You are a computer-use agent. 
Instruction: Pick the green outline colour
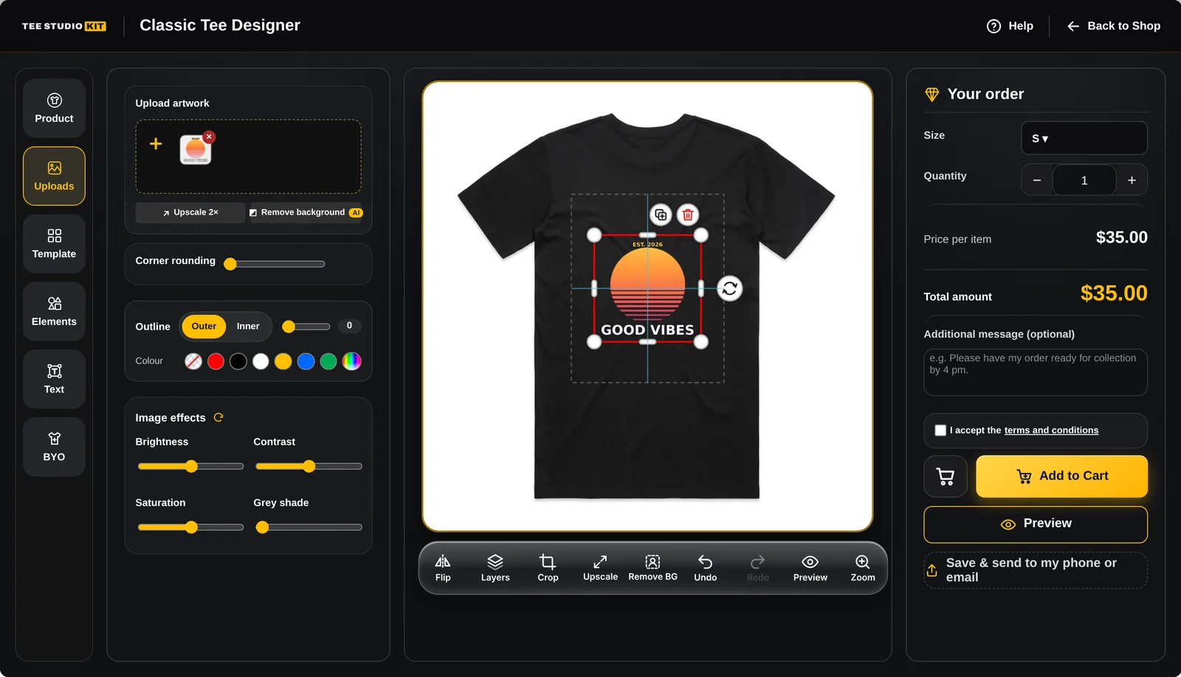click(x=328, y=361)
